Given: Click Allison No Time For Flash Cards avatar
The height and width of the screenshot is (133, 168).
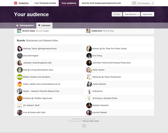Looking at the screenshot, I should click(x=89, y=49).
